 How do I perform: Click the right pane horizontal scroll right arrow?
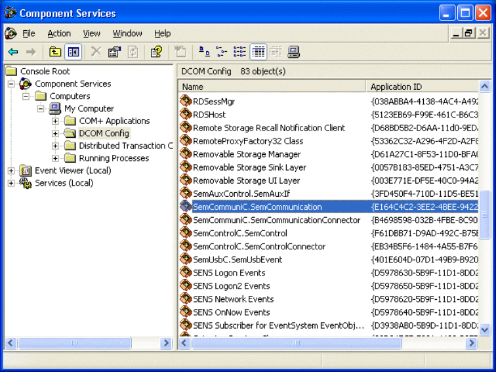(x=472, y=343)
